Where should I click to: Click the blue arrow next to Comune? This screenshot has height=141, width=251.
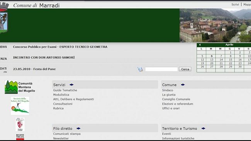pos(183,85)
